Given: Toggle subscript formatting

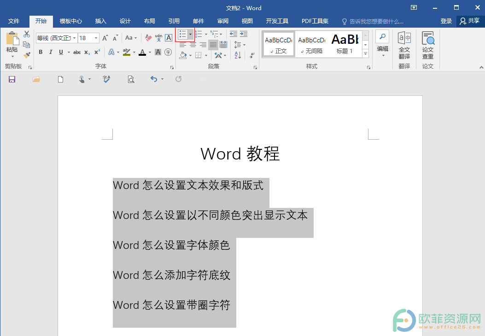Looking at the screenshot, I should pos(87,52).
